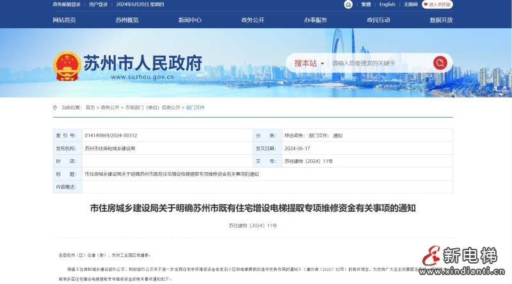Open the 搜本站 search scope dropdown
The image size is (512, 284).
tap(309, 63)
